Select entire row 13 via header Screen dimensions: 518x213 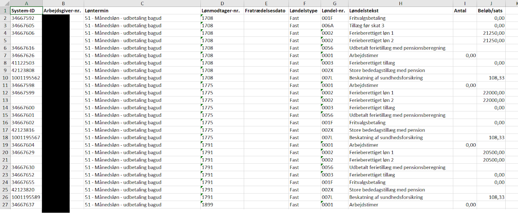(5, 100)
